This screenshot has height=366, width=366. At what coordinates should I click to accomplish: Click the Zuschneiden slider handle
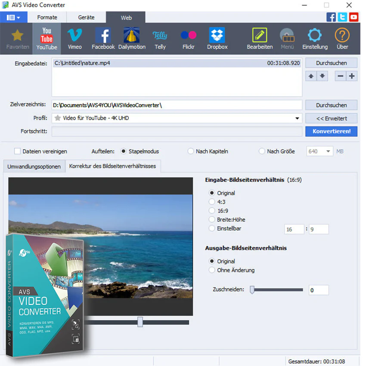252,290
